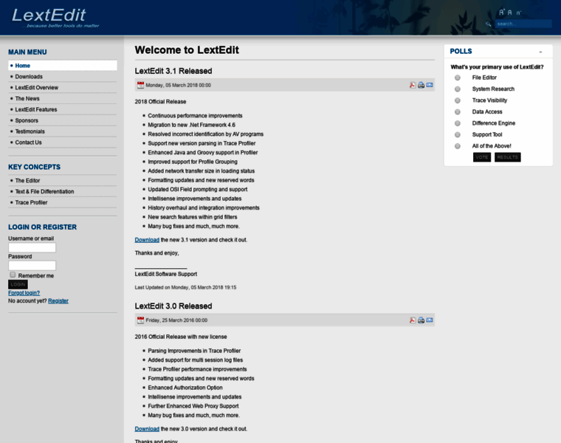
Task: Focus the Password field
Action: tap(32, 266)
